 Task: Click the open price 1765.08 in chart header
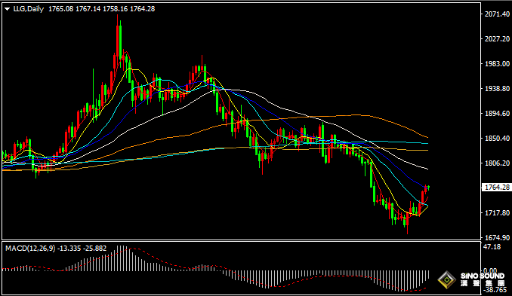(61, 9)
